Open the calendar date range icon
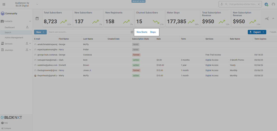Viewport: 277px width, 131px height. tap(37, 18)
